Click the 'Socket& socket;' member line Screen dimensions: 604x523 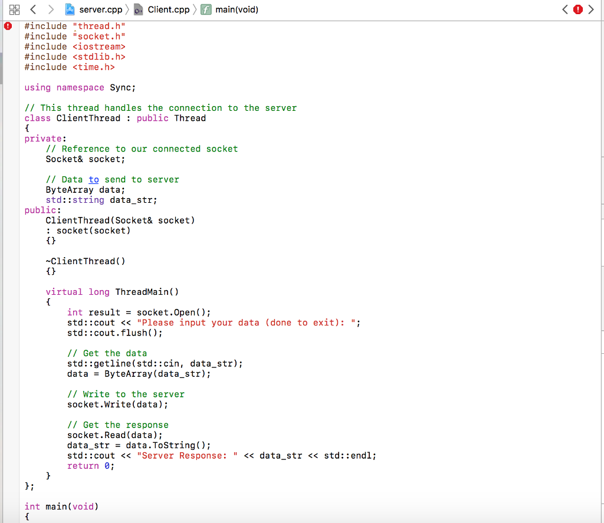pyautogui.click(x=86, y=159)
